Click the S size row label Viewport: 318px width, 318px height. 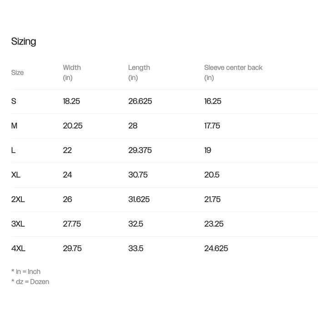pyautogui.click(x=14, y=101)
